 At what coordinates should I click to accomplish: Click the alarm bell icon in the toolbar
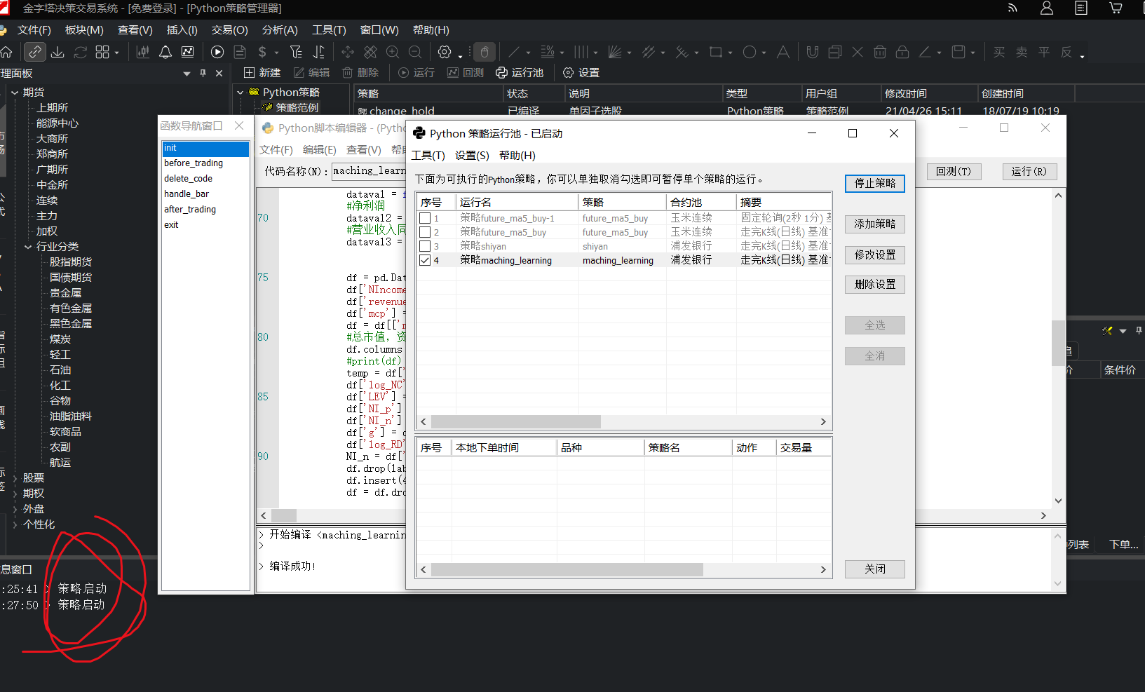point(165,52)
